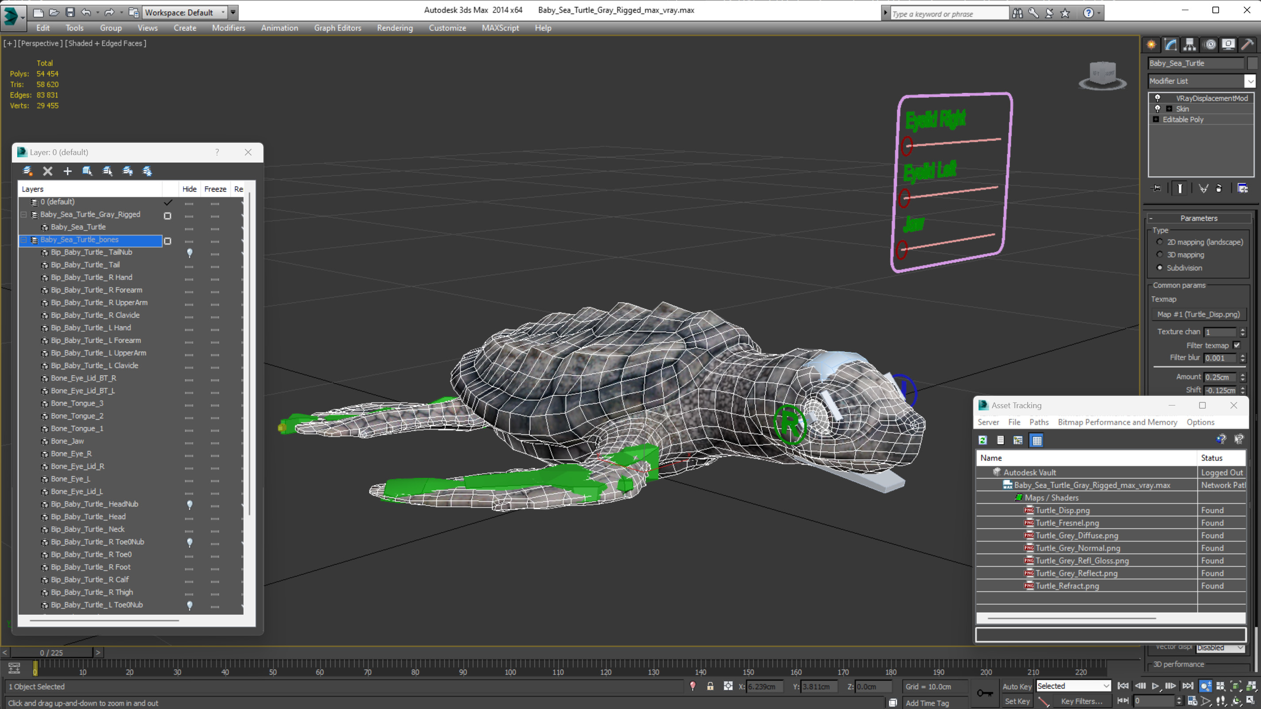1261x709 pixels.
Task: Click the selection lock toggle padlock icon
Action: pos(710,686)
